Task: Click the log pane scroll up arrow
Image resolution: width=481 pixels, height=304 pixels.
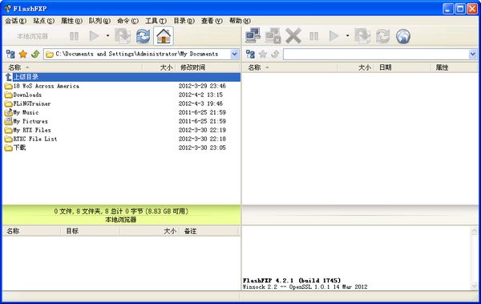Action: click(x=474, y=231)
